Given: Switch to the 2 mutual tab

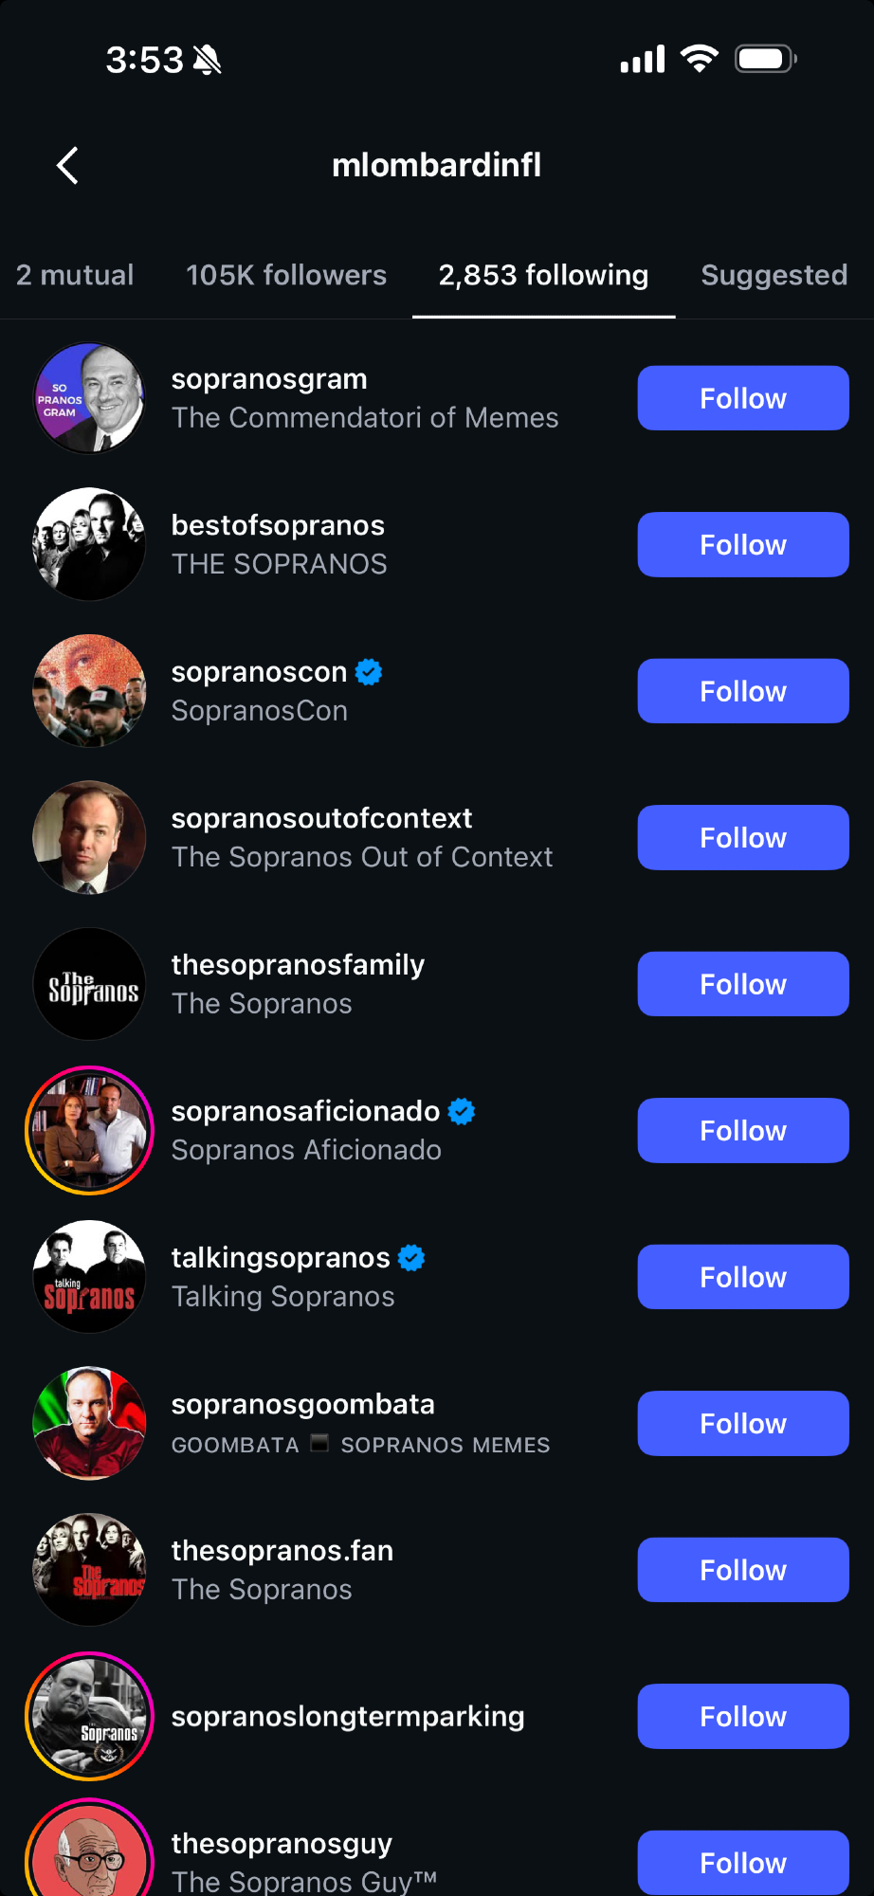Looking at the screenshot, I should pyautogui.click(x=75, y=275).
